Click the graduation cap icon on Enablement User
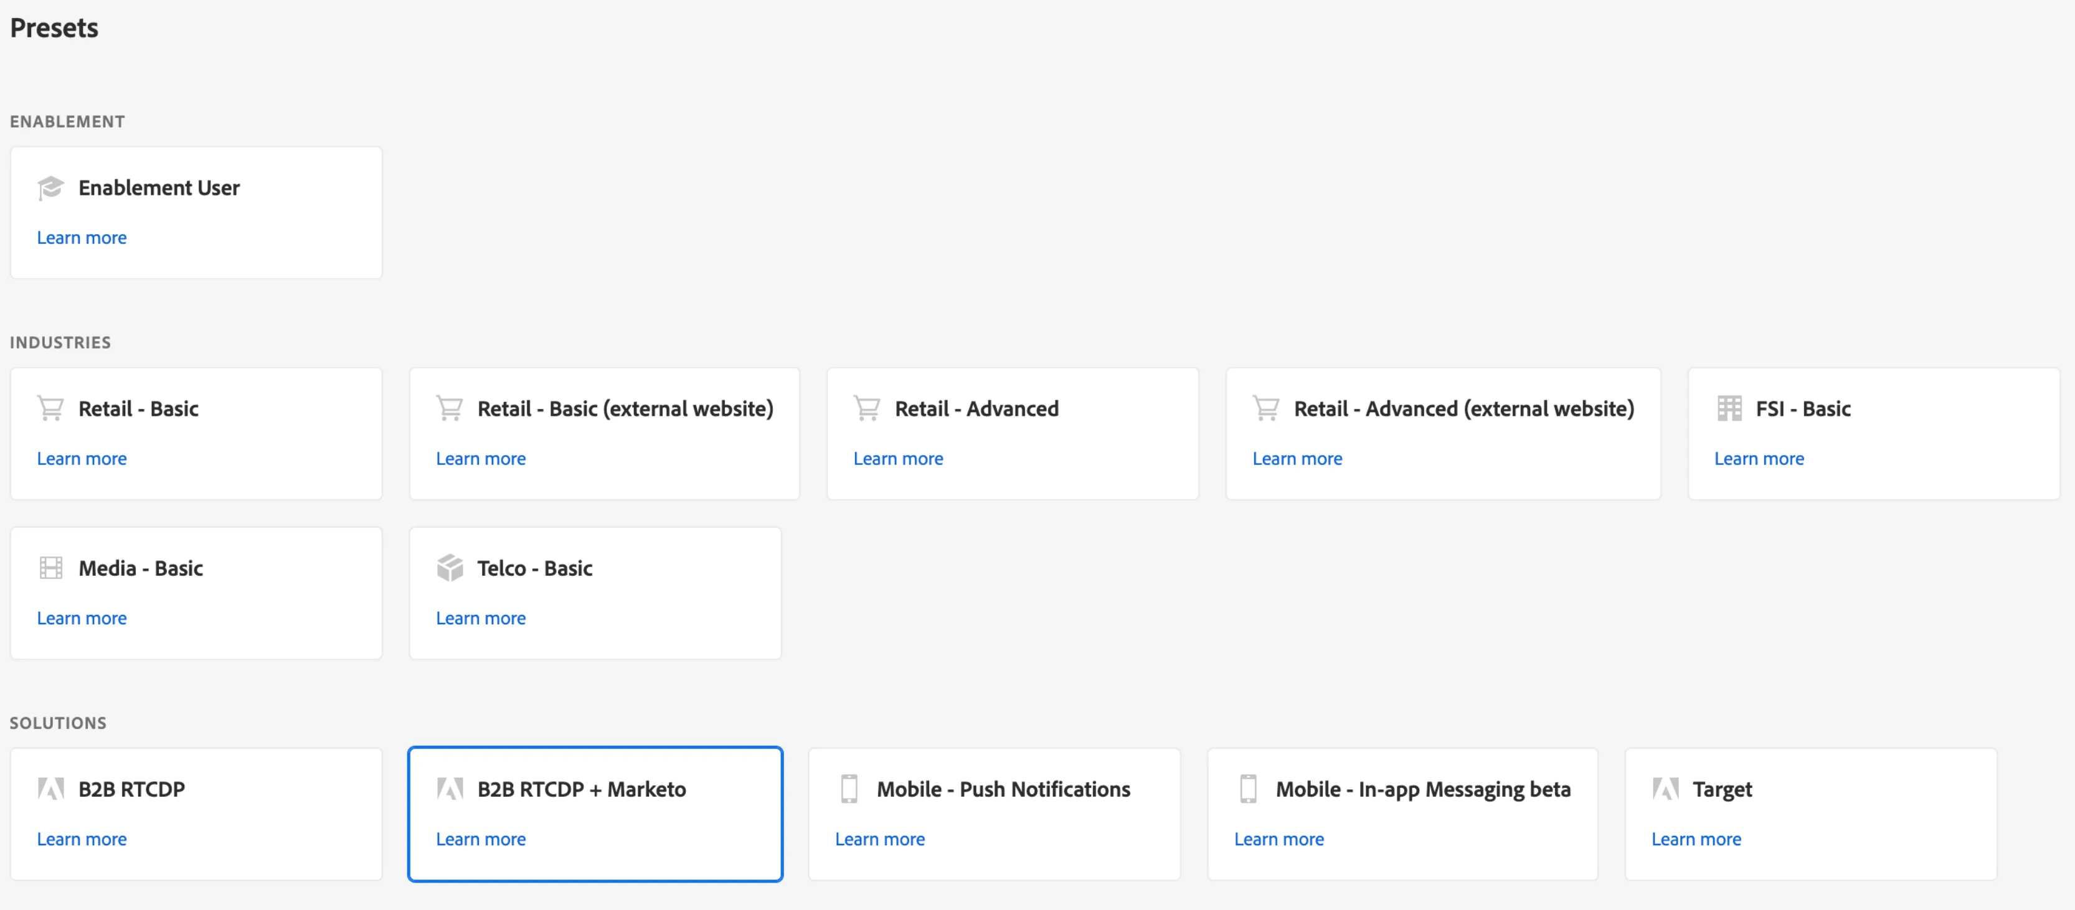This screenshot has height=910, width=2075. pyautogui.click(x=50, y=187)
